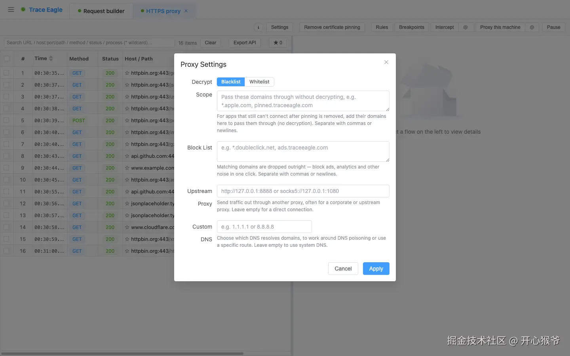Star the api.github.com row 8
The width and height of the screenshot is (570, 356).
(127, 156)
